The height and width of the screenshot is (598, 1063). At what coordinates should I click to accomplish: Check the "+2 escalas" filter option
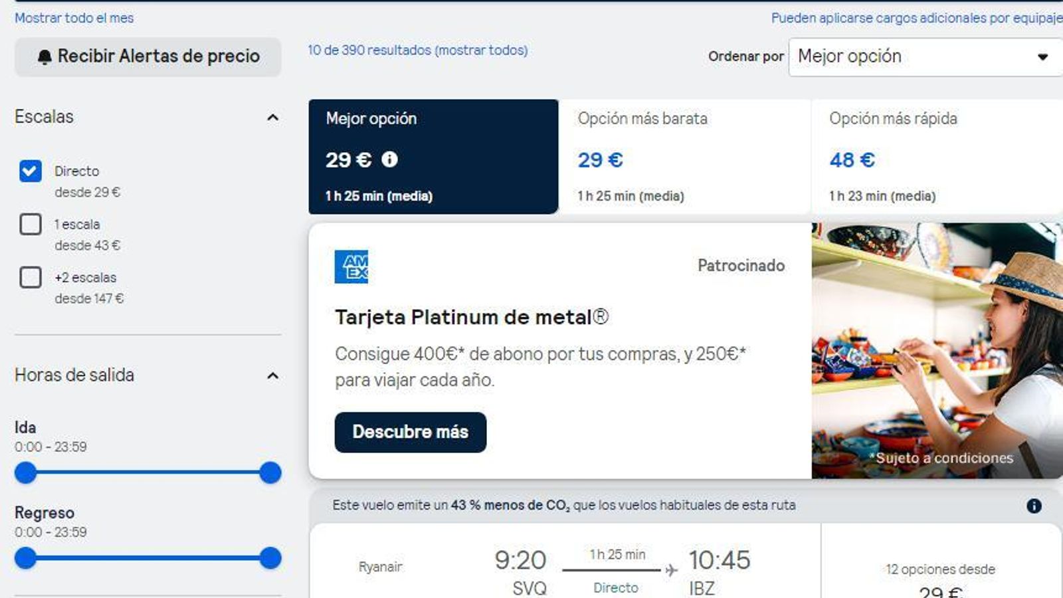(30, 278)
